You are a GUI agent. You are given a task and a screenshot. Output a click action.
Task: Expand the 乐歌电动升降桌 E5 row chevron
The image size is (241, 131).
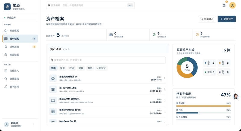pos(164,78)
